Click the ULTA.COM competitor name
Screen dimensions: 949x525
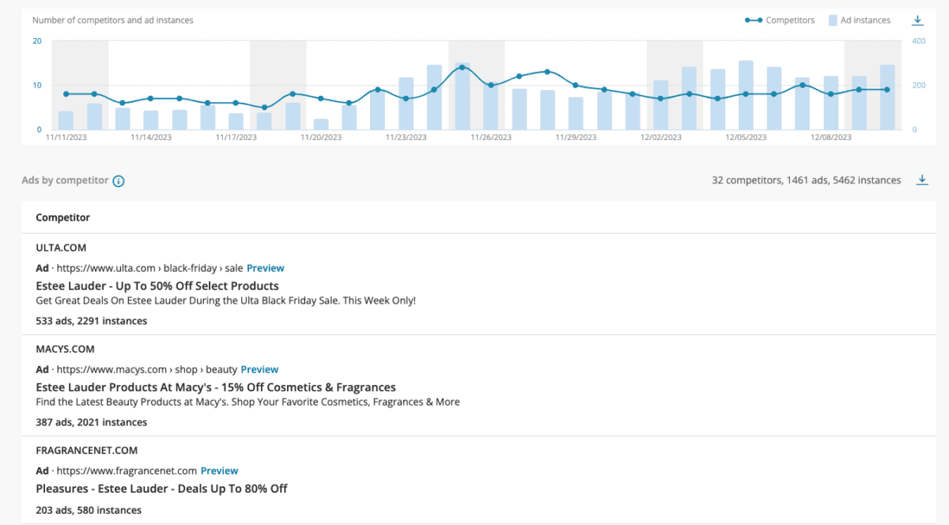click(x=61, y=247)
